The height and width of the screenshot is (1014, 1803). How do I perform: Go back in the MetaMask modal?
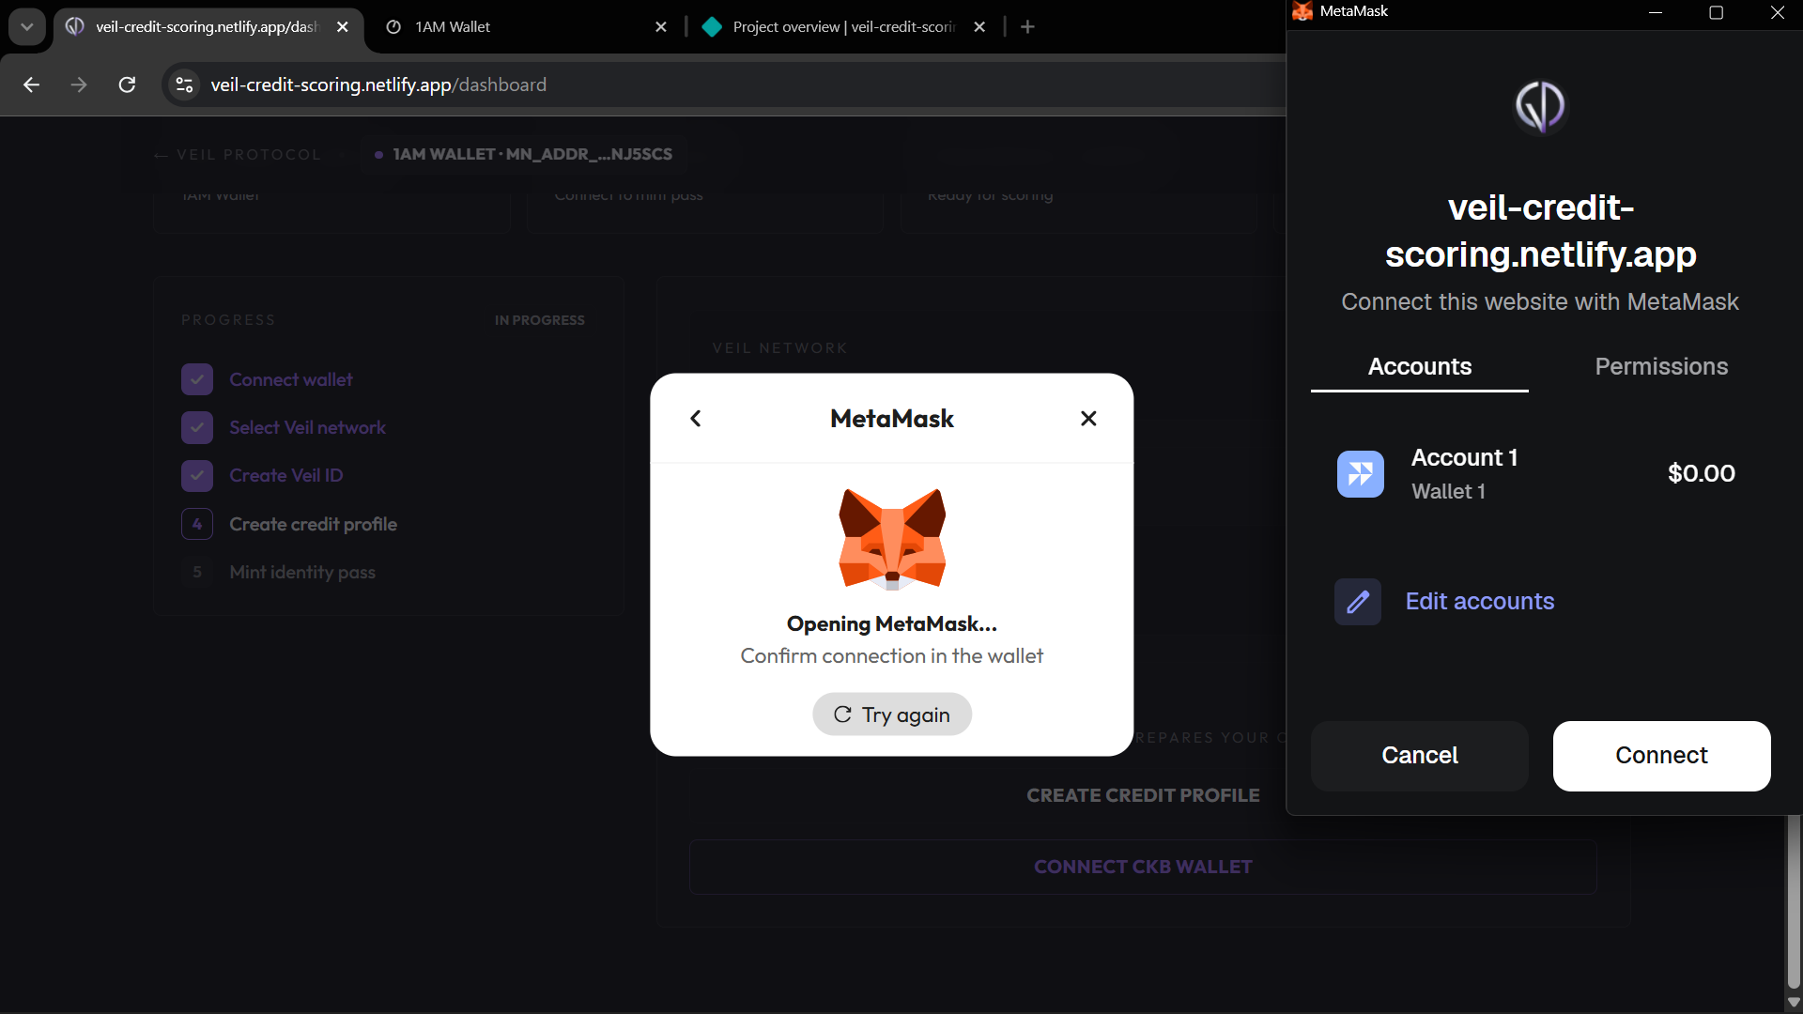(695, 419)
